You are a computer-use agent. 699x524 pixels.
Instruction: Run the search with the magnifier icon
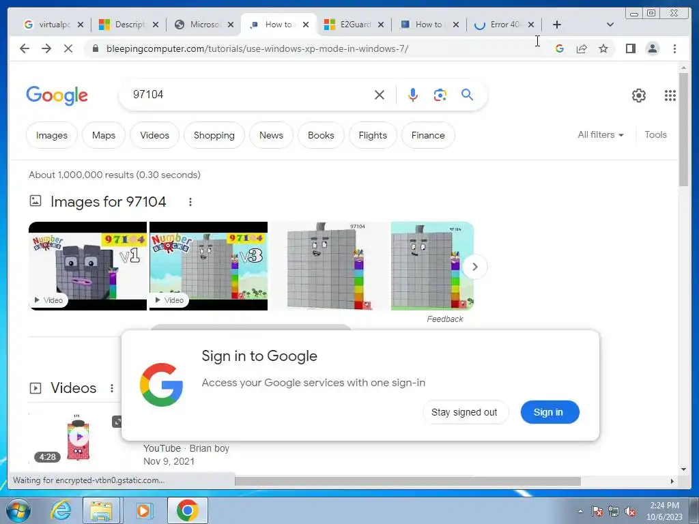coord(467,94)
